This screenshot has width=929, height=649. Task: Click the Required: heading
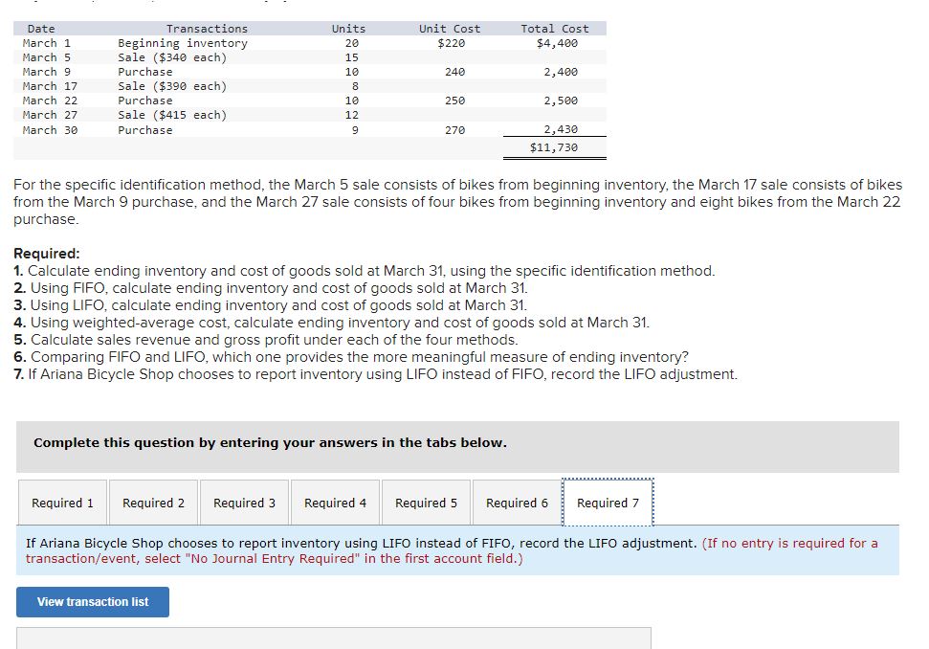[46, 254]
